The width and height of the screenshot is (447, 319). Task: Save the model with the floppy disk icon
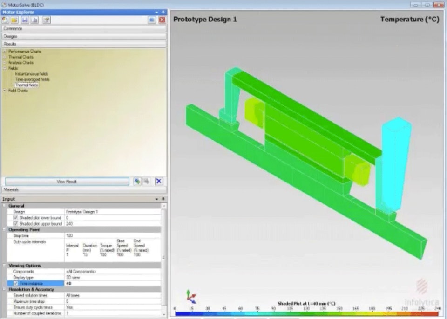point(25,20)
